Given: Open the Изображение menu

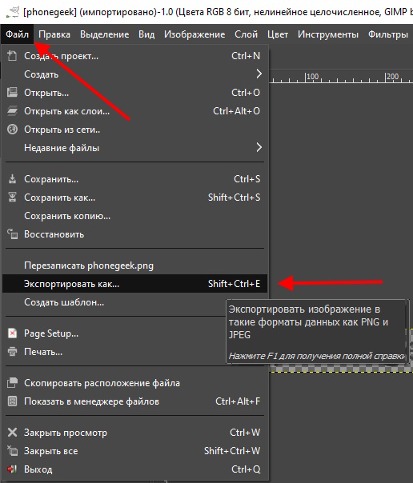Looking at the screenshot, I should 194,34.
